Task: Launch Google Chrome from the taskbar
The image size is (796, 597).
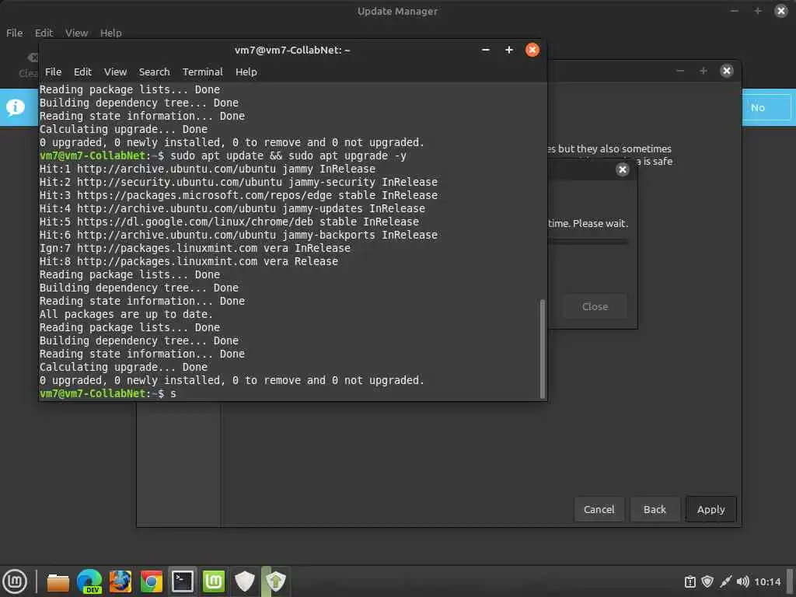Action: (152, 581)
